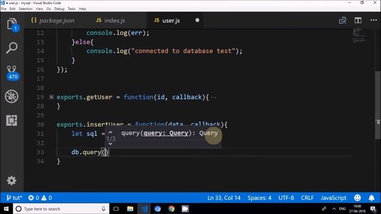Click the Windows taskbar search box
381x214 pixels.
pyautogui.click(x=61, y=209)
